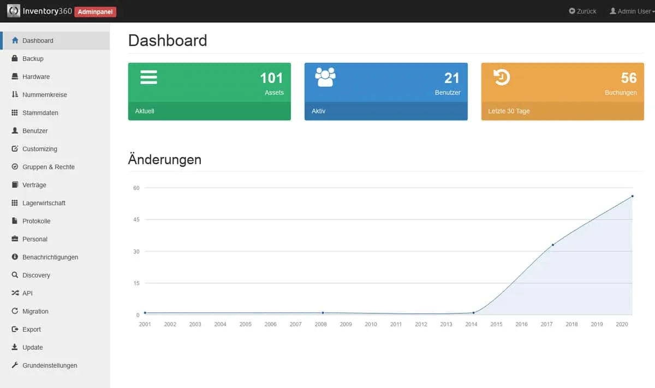
Task: Click the lock icon beside Backup
Action: click(15, 58)
